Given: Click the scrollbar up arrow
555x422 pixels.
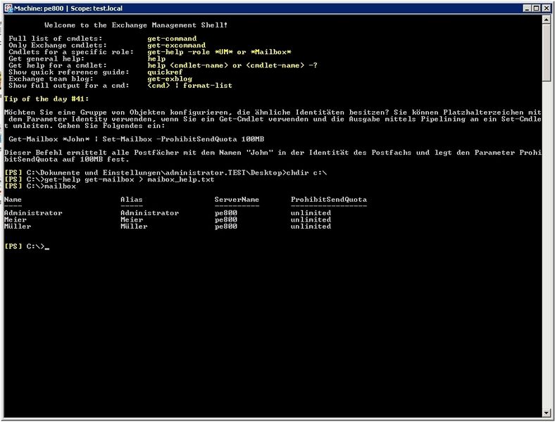Looking at the screenshot, I should (545, 20).
